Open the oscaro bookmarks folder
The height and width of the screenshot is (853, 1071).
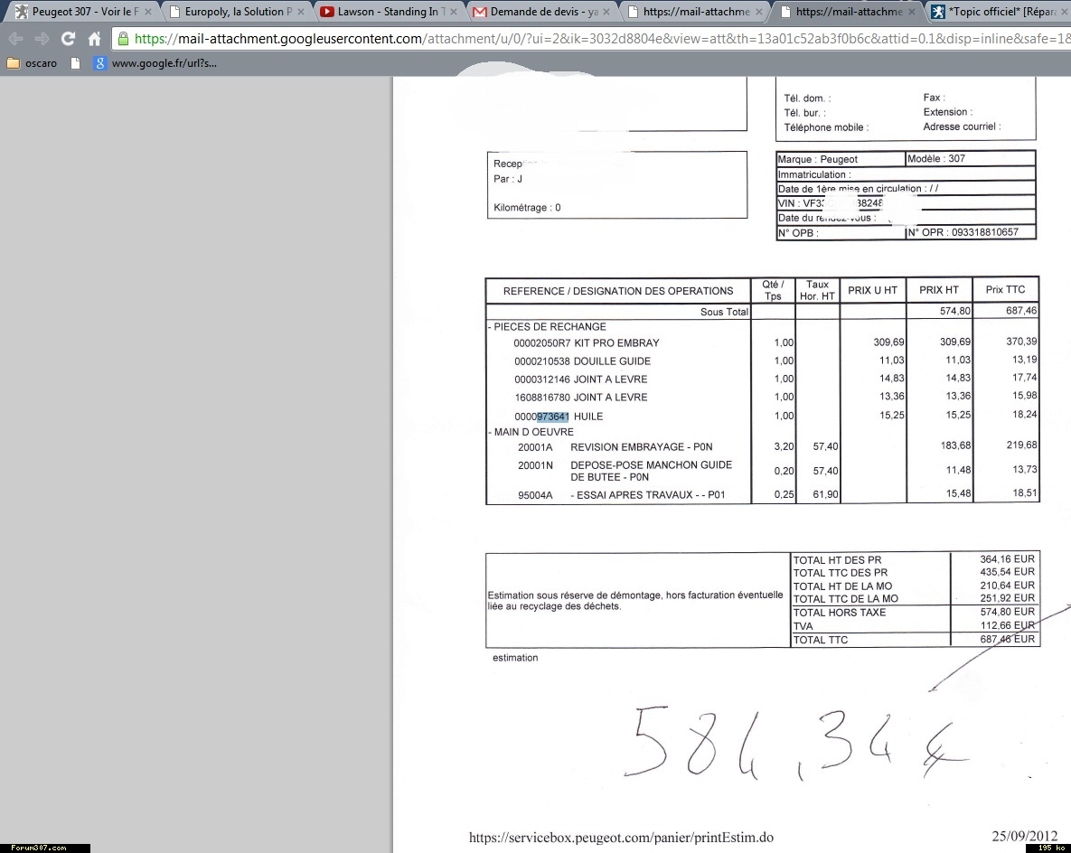tap(32, 63)
